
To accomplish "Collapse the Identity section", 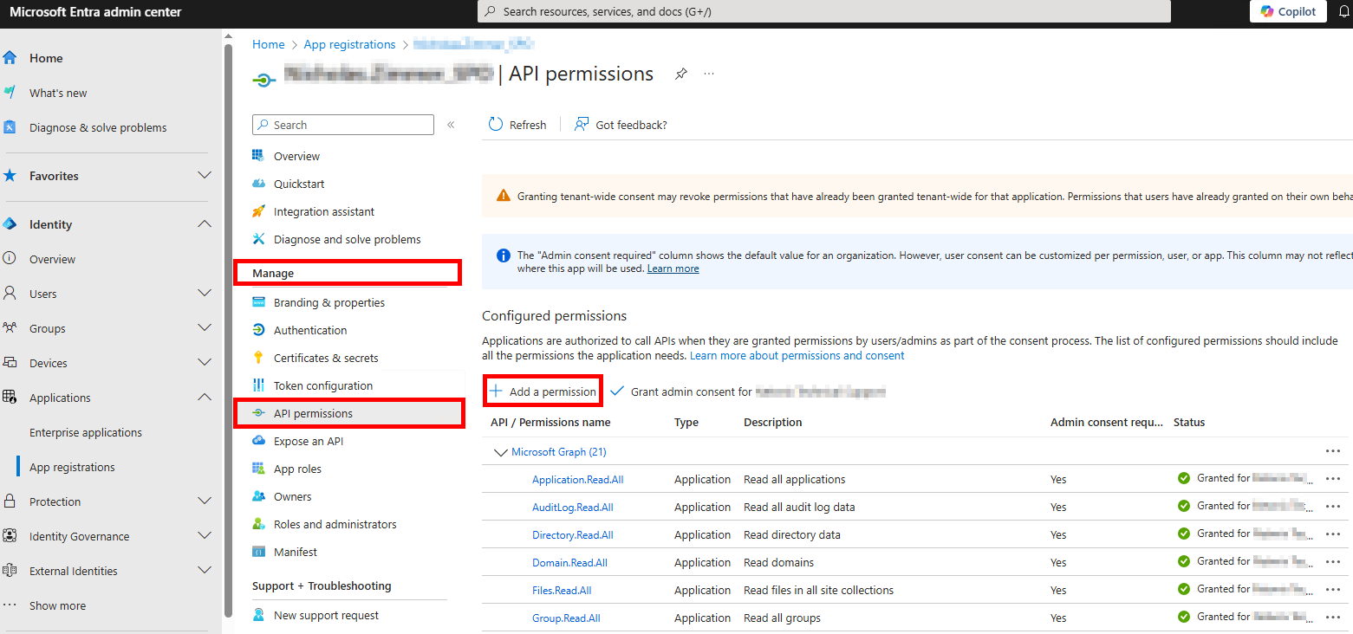I will click(205, 224).
